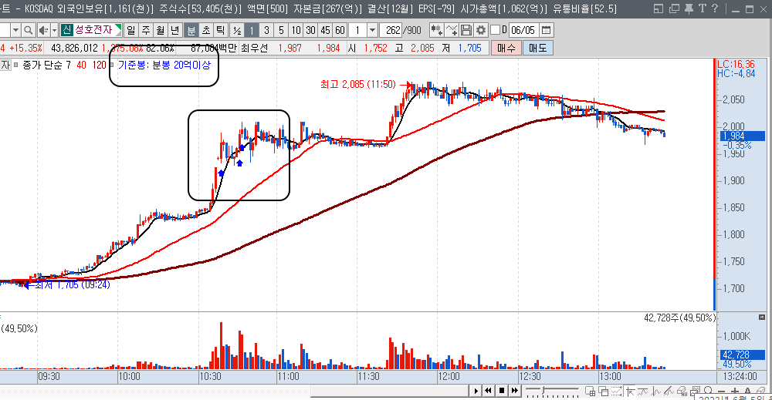Click the date field showing 06/05

tap(523, 31)
